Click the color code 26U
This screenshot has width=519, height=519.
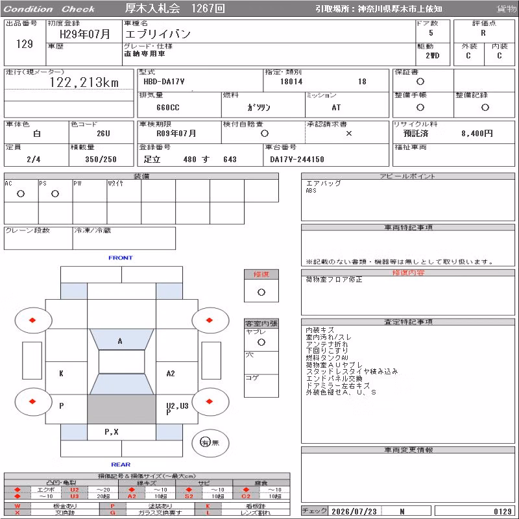click(x=103, y=134)
